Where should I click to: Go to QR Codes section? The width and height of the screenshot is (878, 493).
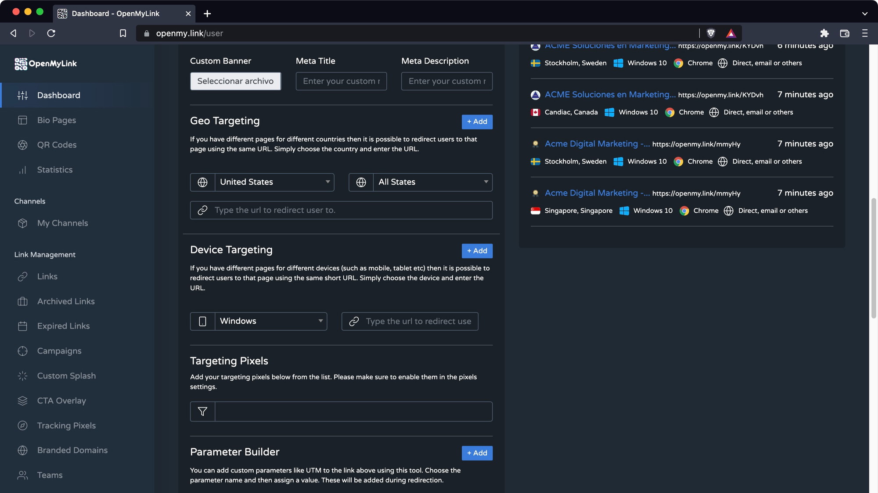pos(57,145)
